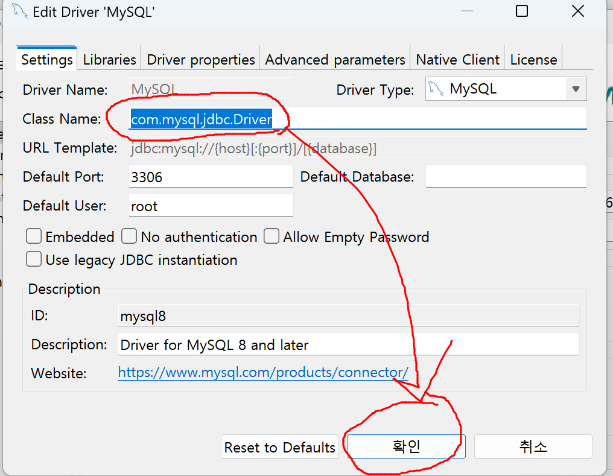
Task: Click the 'Default Port:' label
Action: (x=63, y=177)
